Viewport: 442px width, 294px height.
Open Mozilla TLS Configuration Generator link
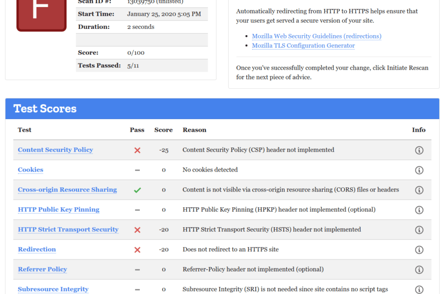click(303, 46)
